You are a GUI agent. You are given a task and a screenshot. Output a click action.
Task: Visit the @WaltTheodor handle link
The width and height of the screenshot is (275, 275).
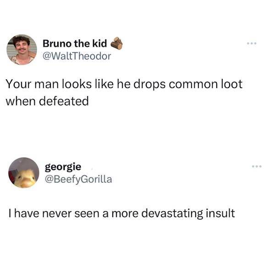pos(77,56)
